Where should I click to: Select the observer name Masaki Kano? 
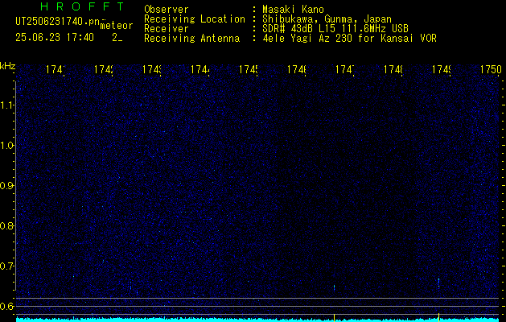[293, 10]
